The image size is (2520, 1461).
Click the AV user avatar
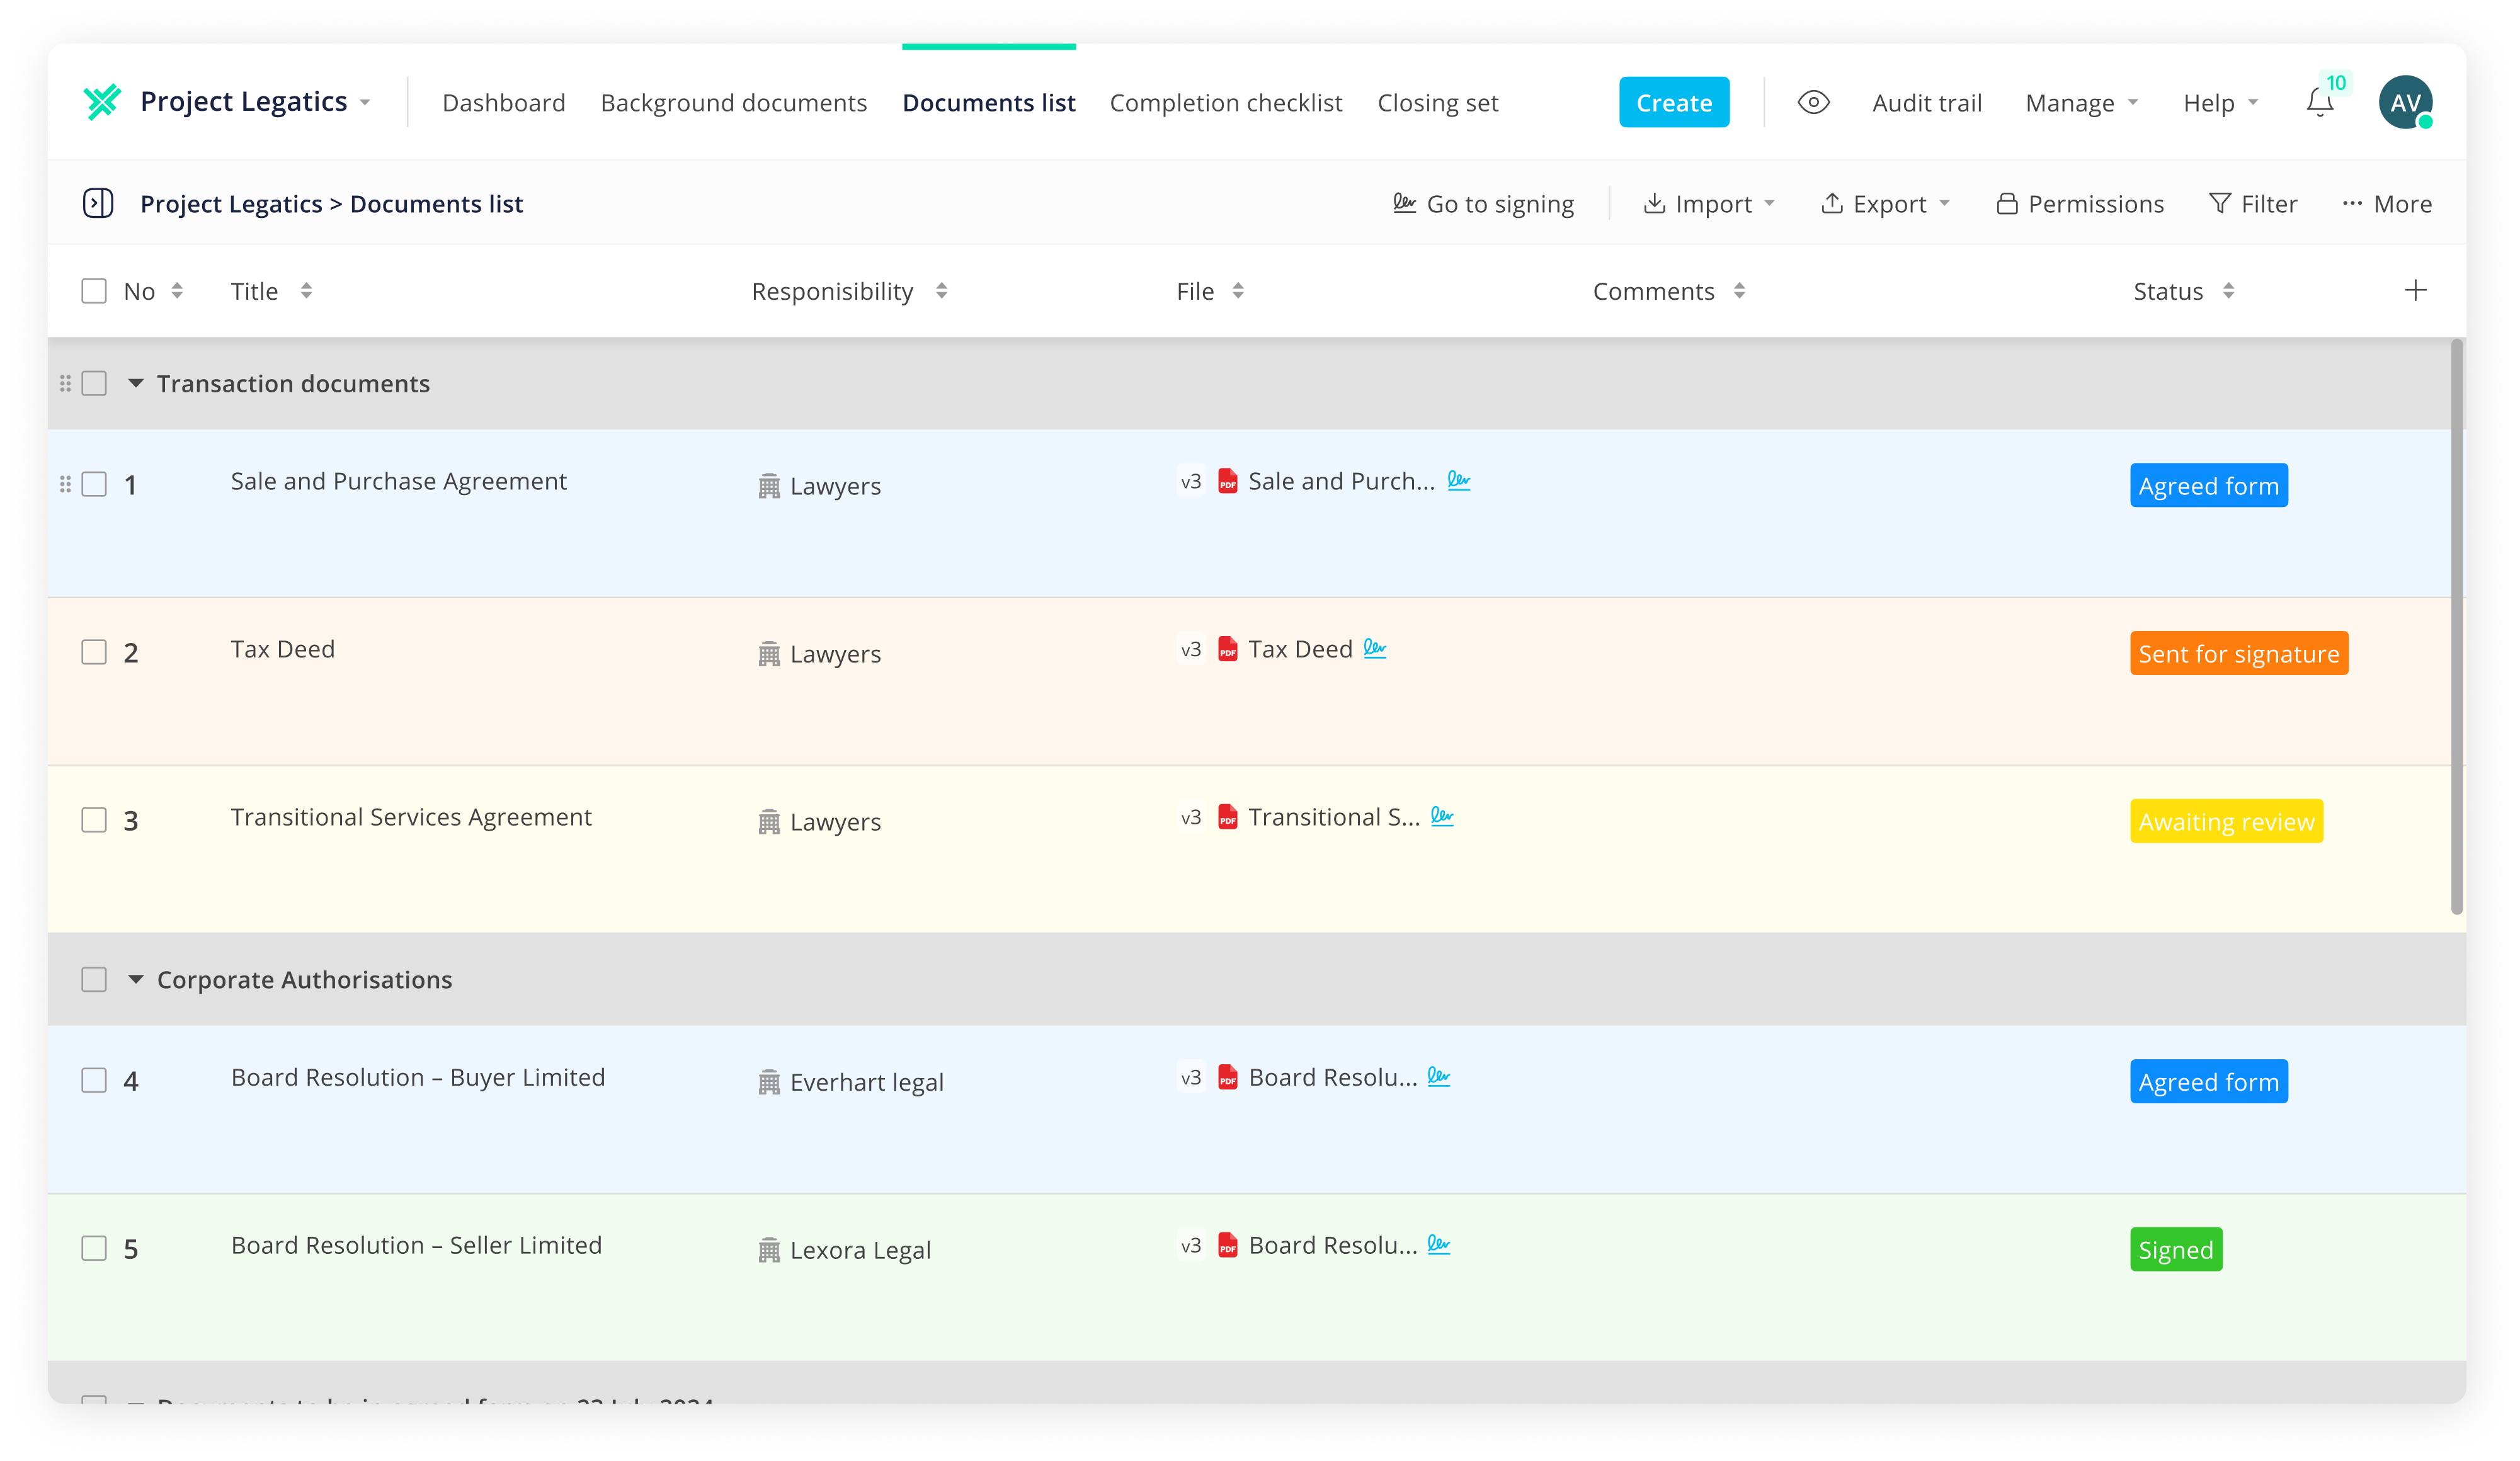click(2405, 103)
